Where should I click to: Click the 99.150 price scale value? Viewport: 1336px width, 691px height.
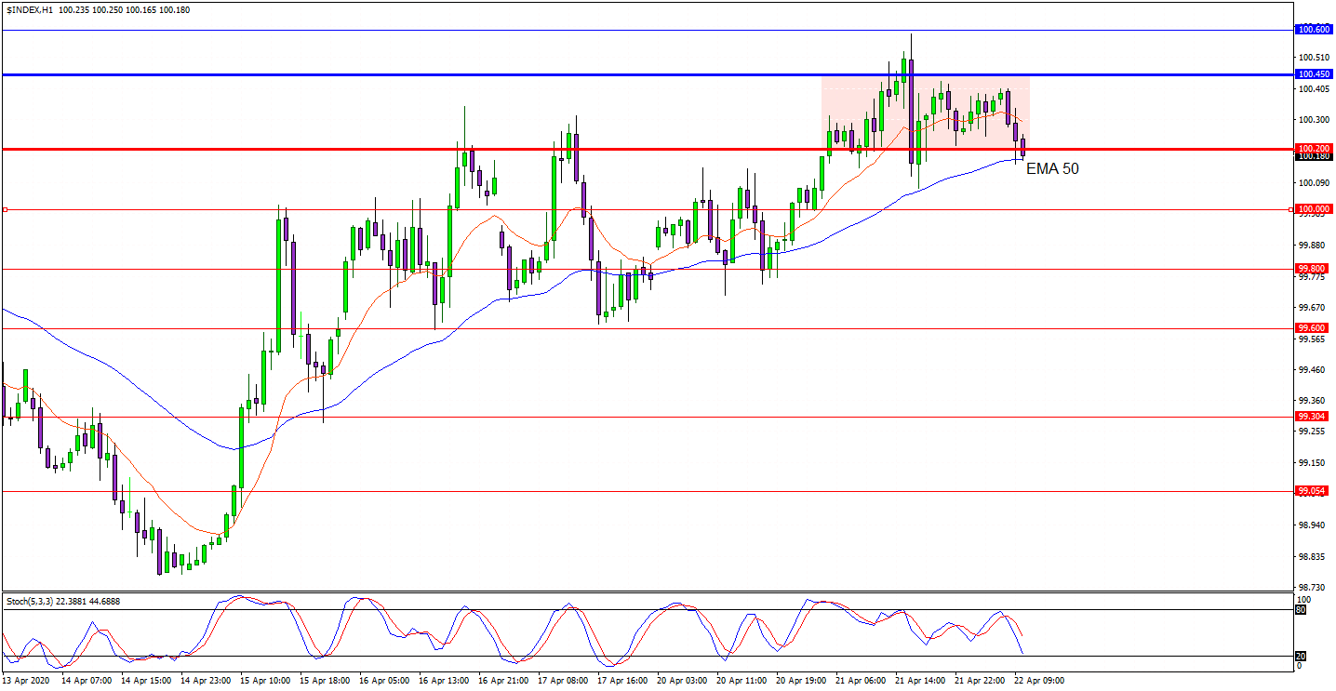1313,462
